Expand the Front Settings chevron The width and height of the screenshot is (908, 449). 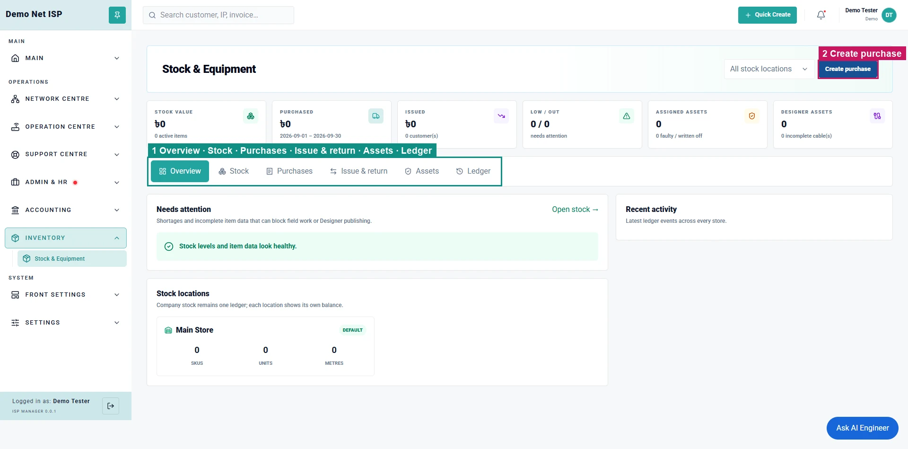(x=117, y=295)
